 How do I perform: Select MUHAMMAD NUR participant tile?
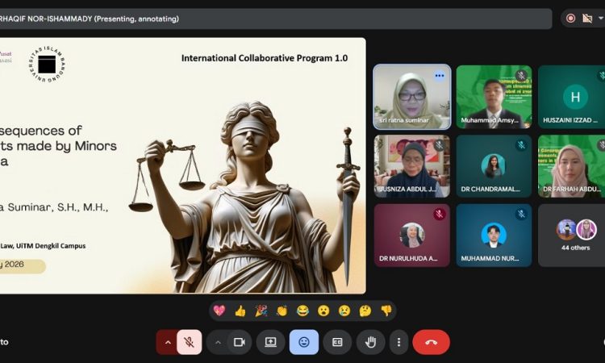494,236
